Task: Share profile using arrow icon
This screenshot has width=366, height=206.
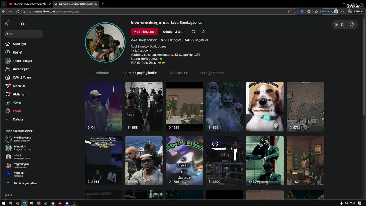Action: [203, 32]
